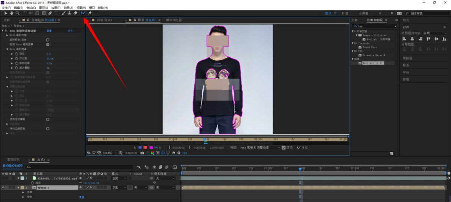Hide layer 2 预合成 1 with eye toggle
The height and width of the screenshot is (202, 451).
tap(3, 187)
